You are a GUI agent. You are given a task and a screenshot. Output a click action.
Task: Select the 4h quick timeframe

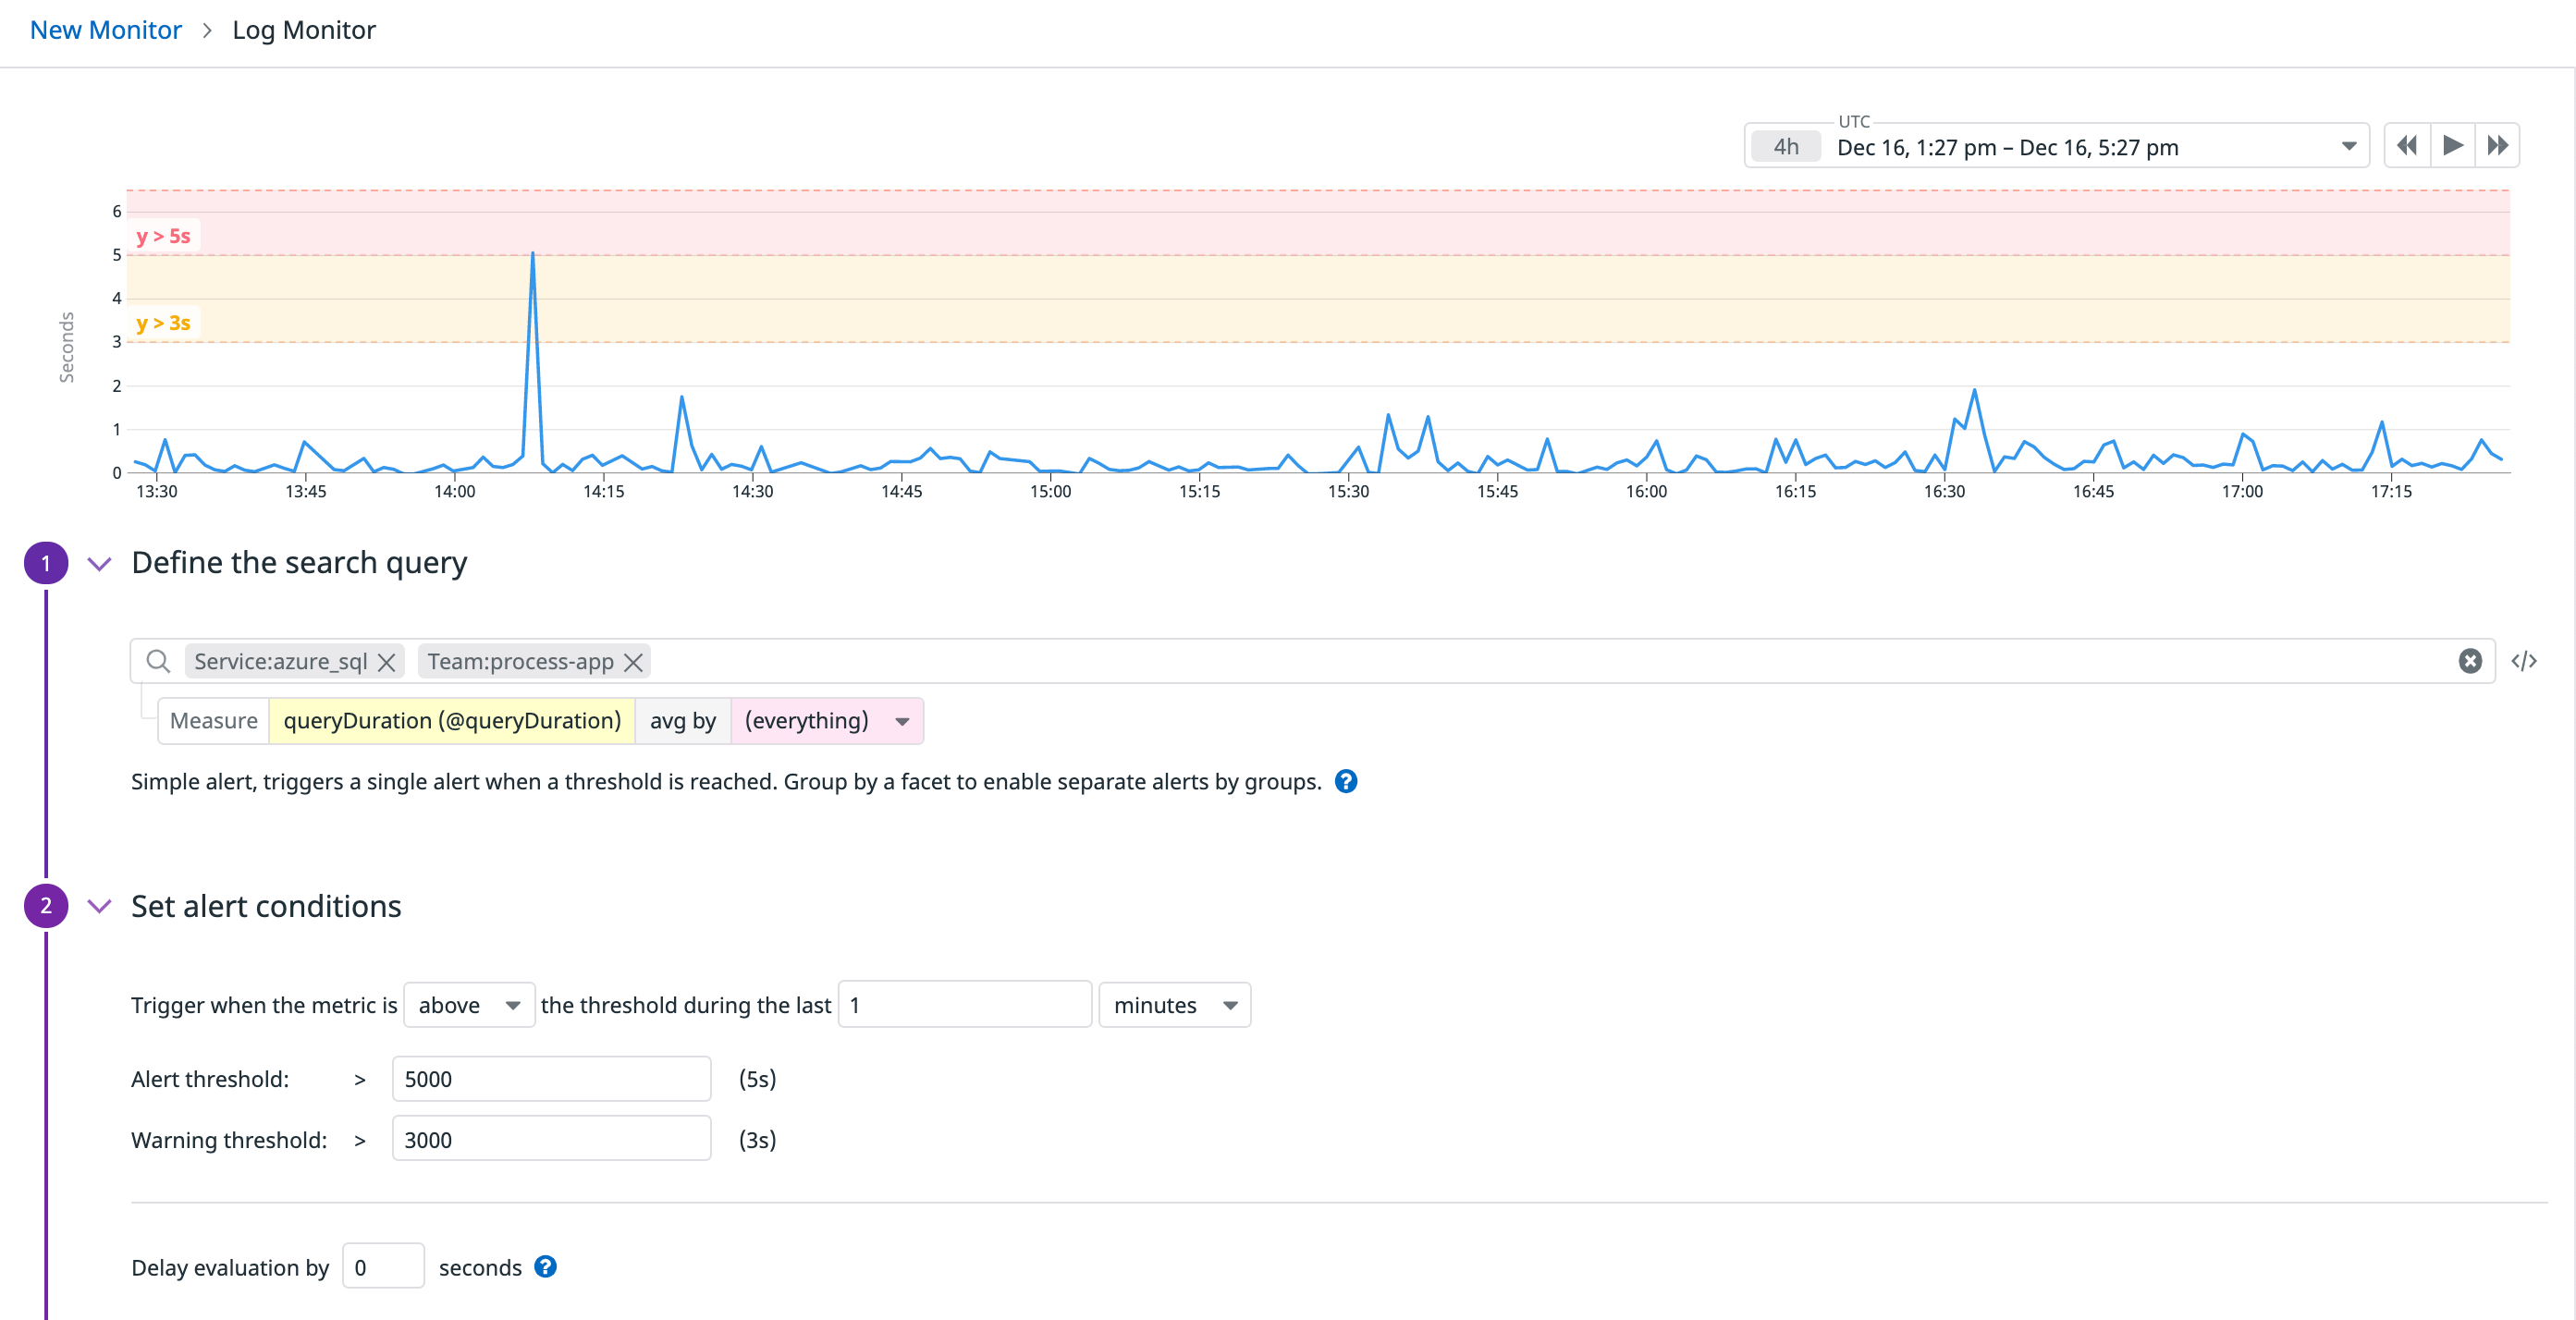[x=1786, y=146]
